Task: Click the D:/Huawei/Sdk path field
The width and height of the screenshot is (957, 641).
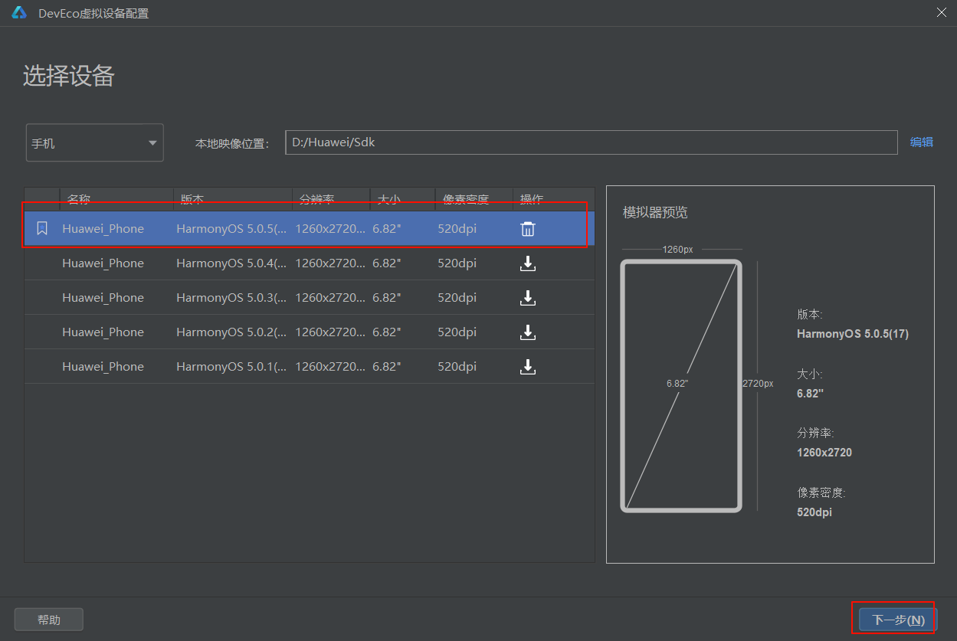Action: tap(590, 142)
